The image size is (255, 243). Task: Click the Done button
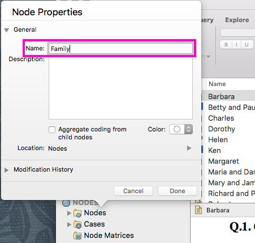[x=178, y=191]
